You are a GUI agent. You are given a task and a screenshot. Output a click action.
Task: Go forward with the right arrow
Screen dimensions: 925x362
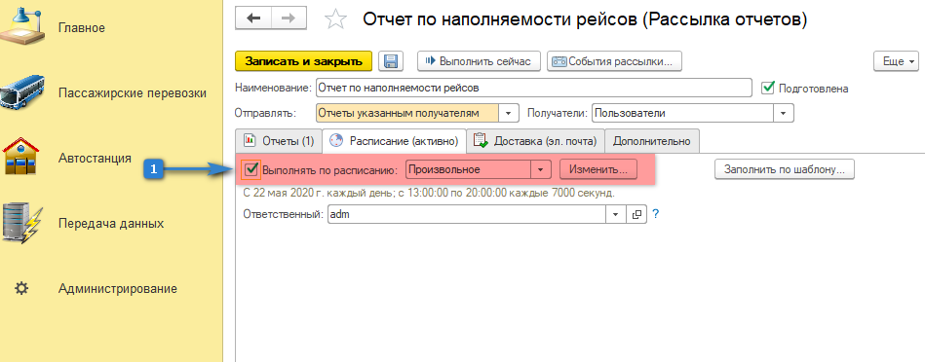coord(289,18)
